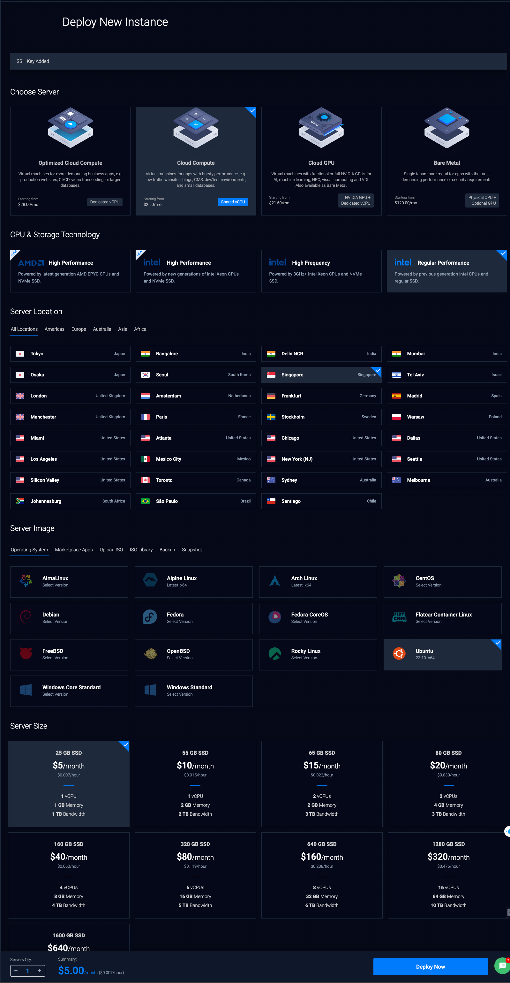Click the Rocky Linux logo icon
Image resolution: width=510 pixels, height=983 pixels.
[x=275, y=653]
